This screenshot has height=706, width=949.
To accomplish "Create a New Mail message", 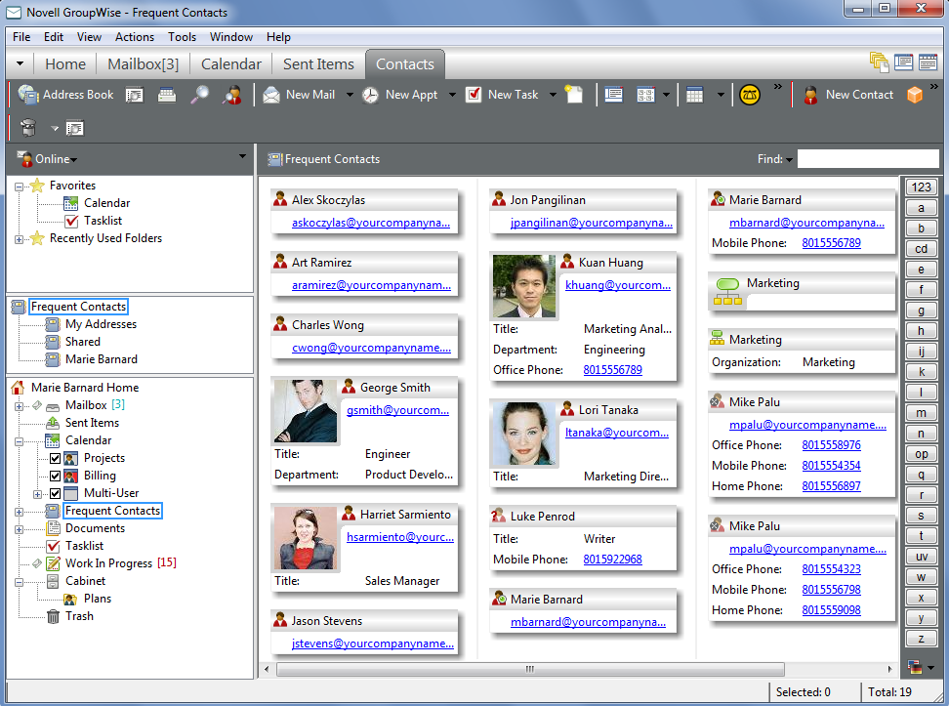I will (299, 95).
